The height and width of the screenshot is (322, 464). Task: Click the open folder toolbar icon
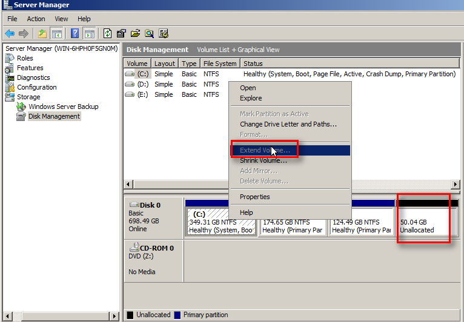click(x=135, y=33)
